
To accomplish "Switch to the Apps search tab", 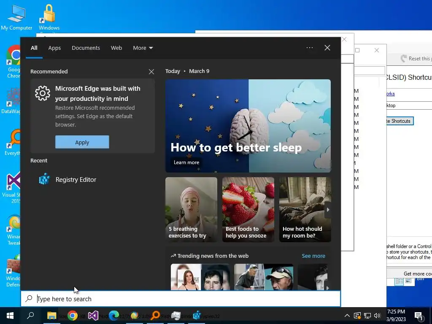I will click(54, 48).
